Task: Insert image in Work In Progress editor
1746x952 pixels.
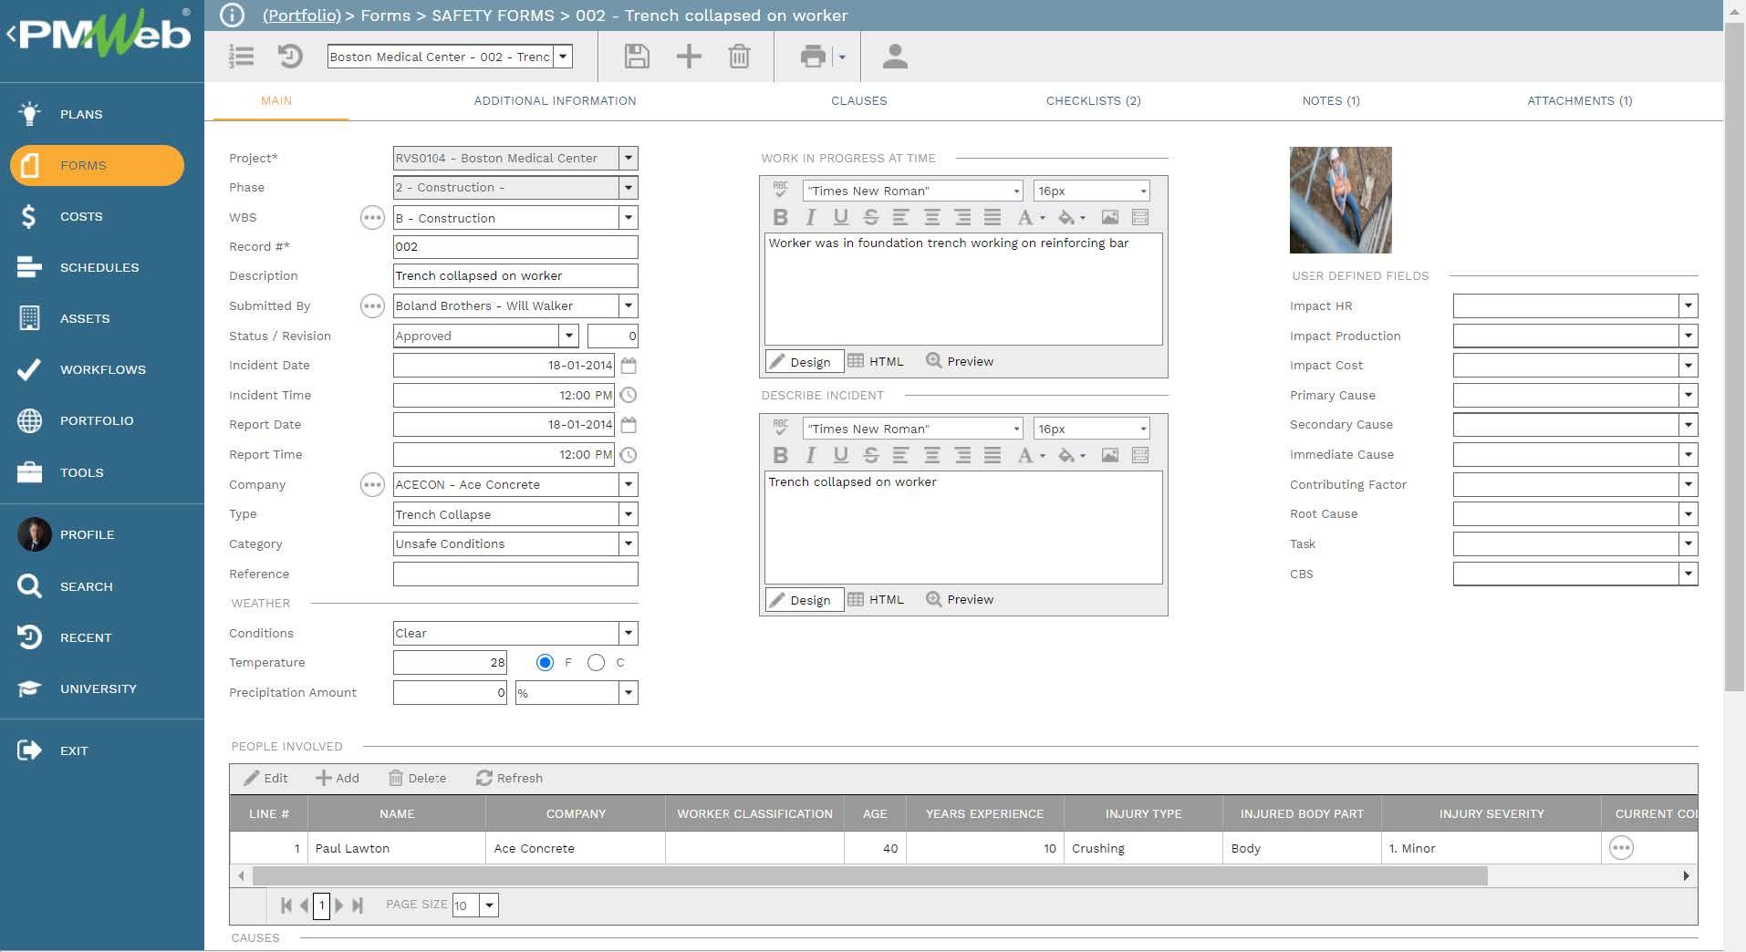Action: pyautogui.click(x=1109, y=217)
